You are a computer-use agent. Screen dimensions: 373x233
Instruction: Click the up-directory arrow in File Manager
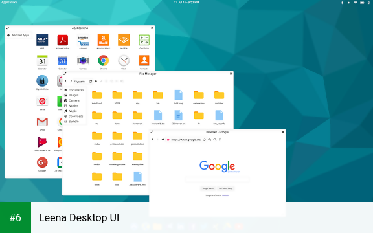pos(71,81)
